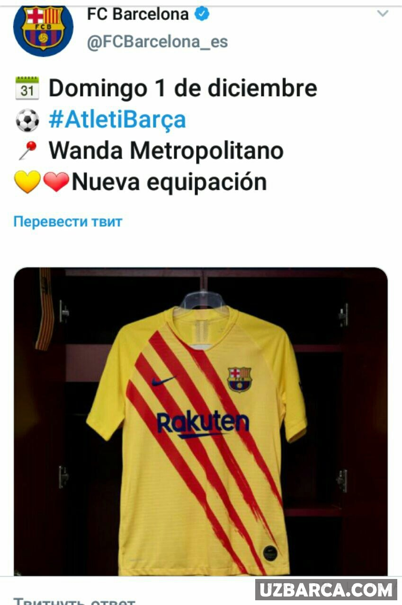The width and height of the screenshot is (402, 605).
Task: Tap the red pushpin emoji
Action: 27,150
